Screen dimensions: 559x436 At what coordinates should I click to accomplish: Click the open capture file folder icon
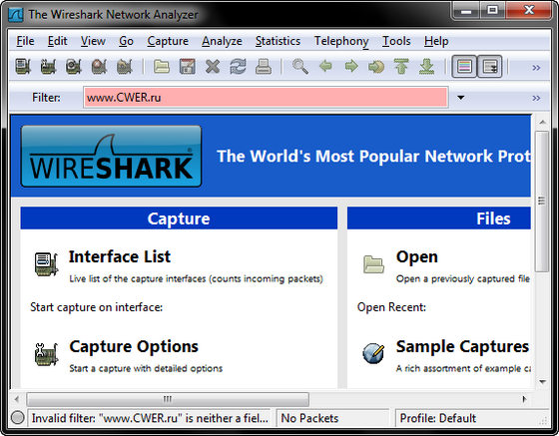click(x=162, y=67)
